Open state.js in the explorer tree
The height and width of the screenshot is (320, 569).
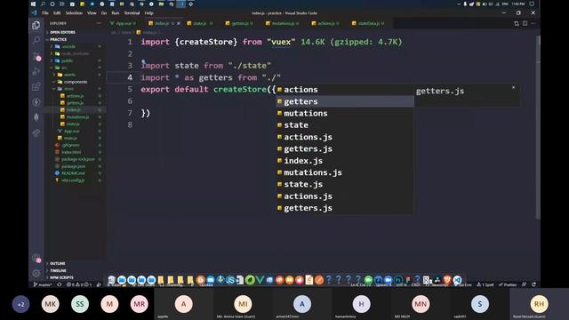click(x=73, y=124)
